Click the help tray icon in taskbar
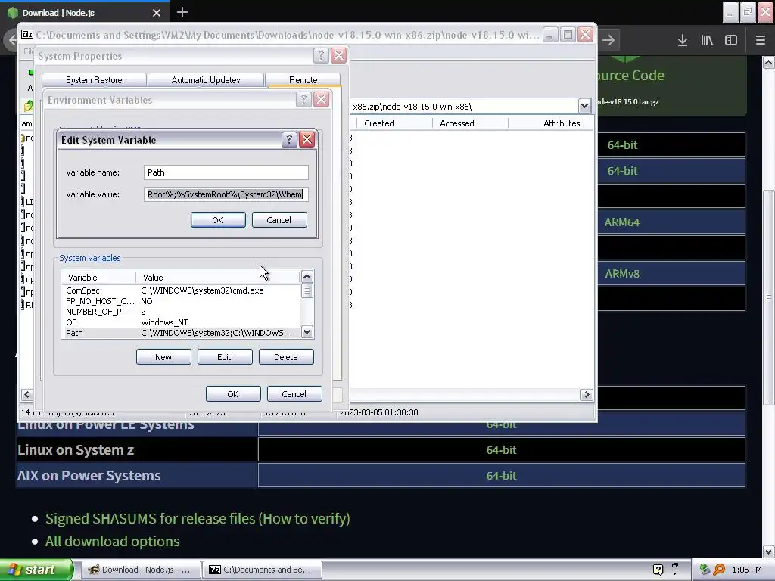Image resolution: width=775 pixels, height=581 pixels. 658,570
